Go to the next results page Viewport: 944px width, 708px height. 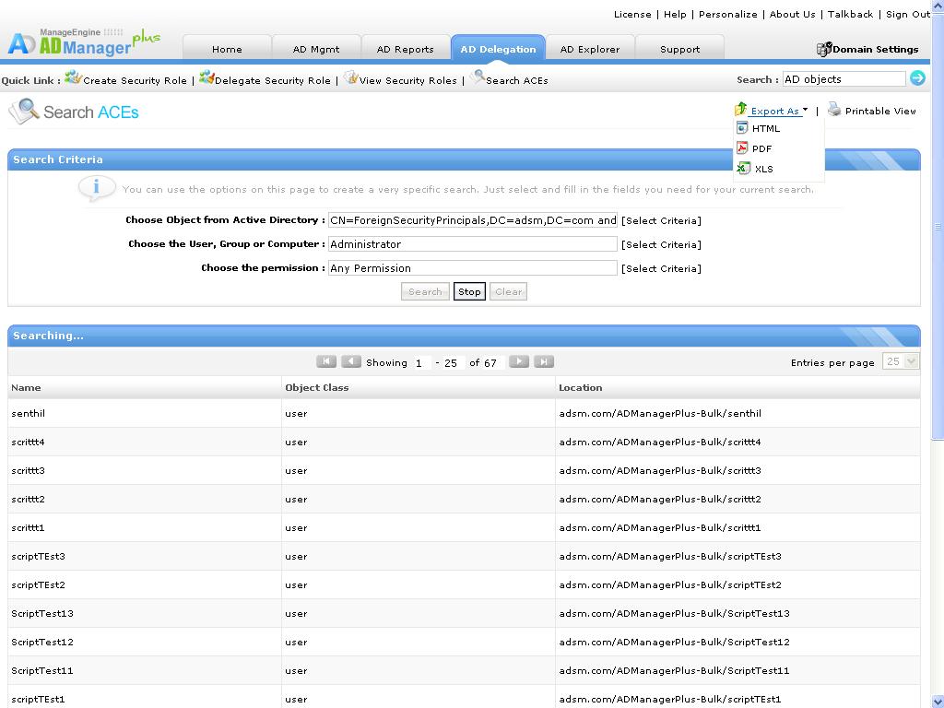point(519,361)
